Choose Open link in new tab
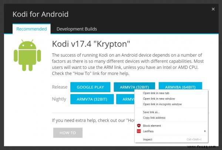The image size is (222, 150). click(171, 93)
